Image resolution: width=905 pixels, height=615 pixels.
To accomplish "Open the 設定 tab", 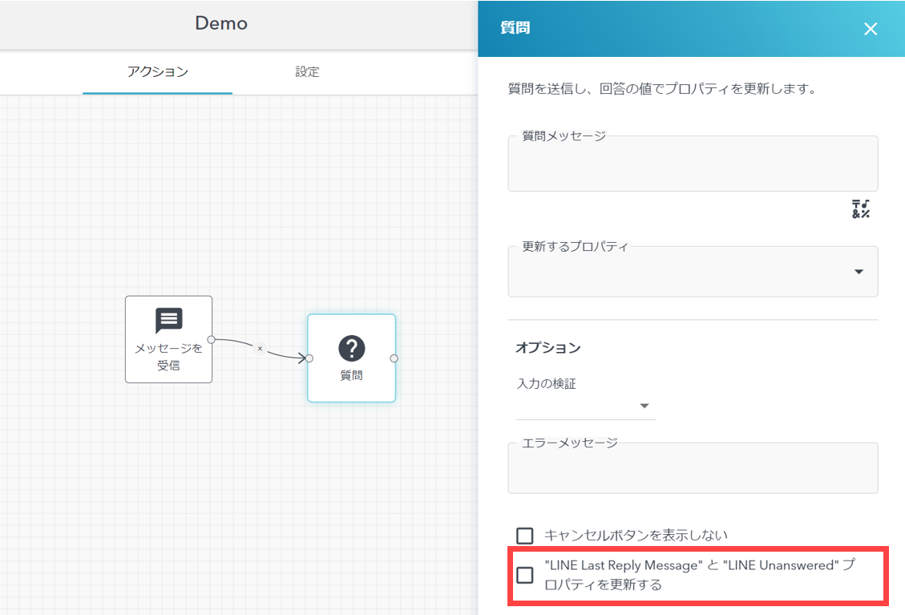I will (x=307, y=72).
